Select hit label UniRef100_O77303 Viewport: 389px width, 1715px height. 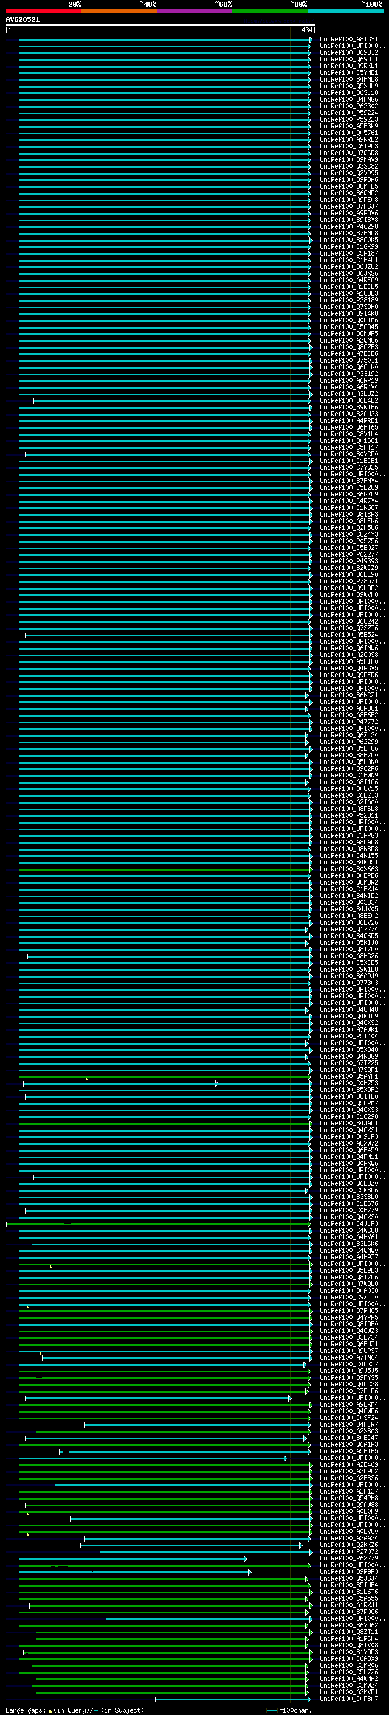(x=348, y=983)
